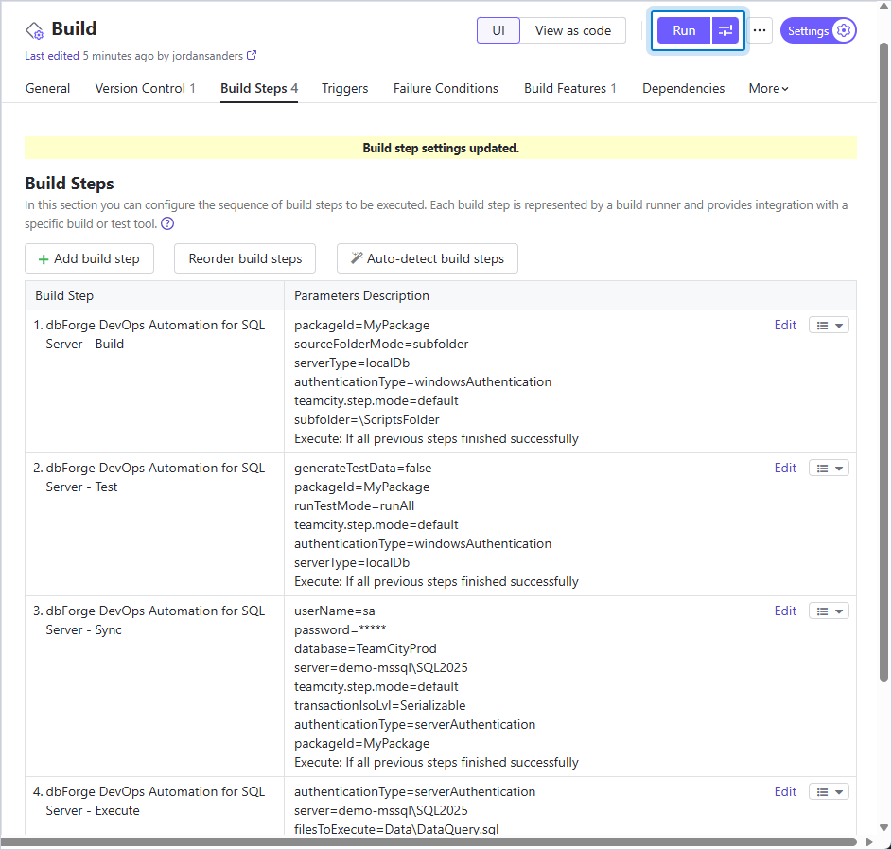The width and height of the screenshot is (892, 850).
Task: Open the three-dot more actions menu
Action: point(760,30)
